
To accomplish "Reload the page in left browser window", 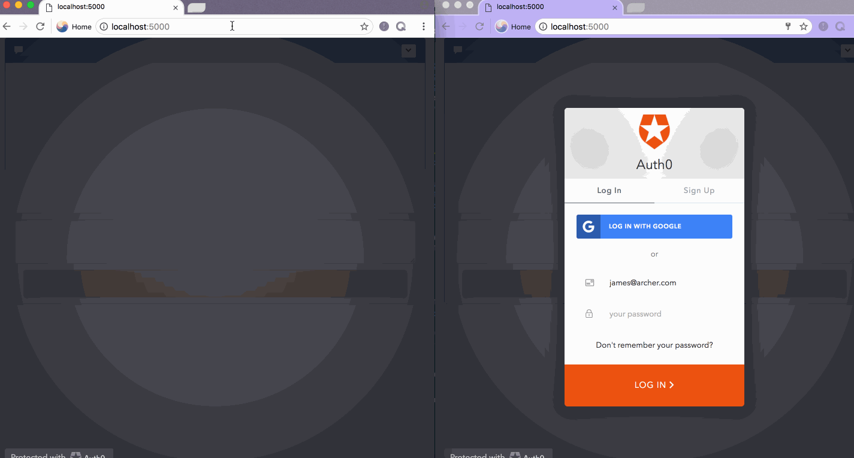I will 40,26.
